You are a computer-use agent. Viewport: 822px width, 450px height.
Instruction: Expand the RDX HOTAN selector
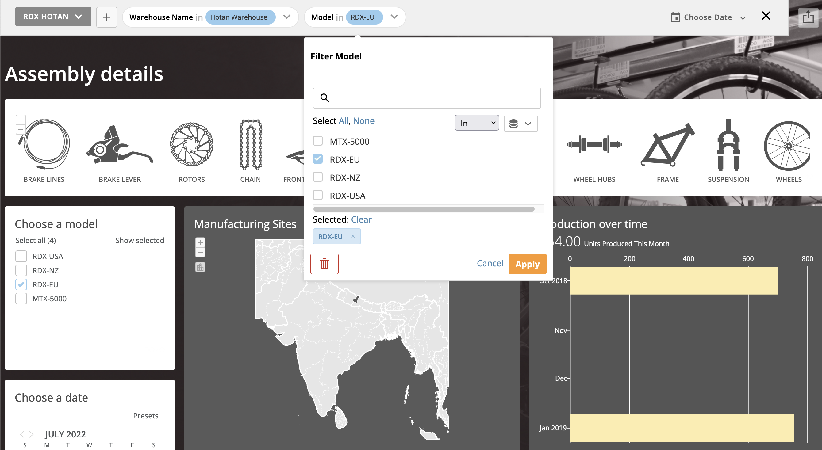click(x=53, y=17)
